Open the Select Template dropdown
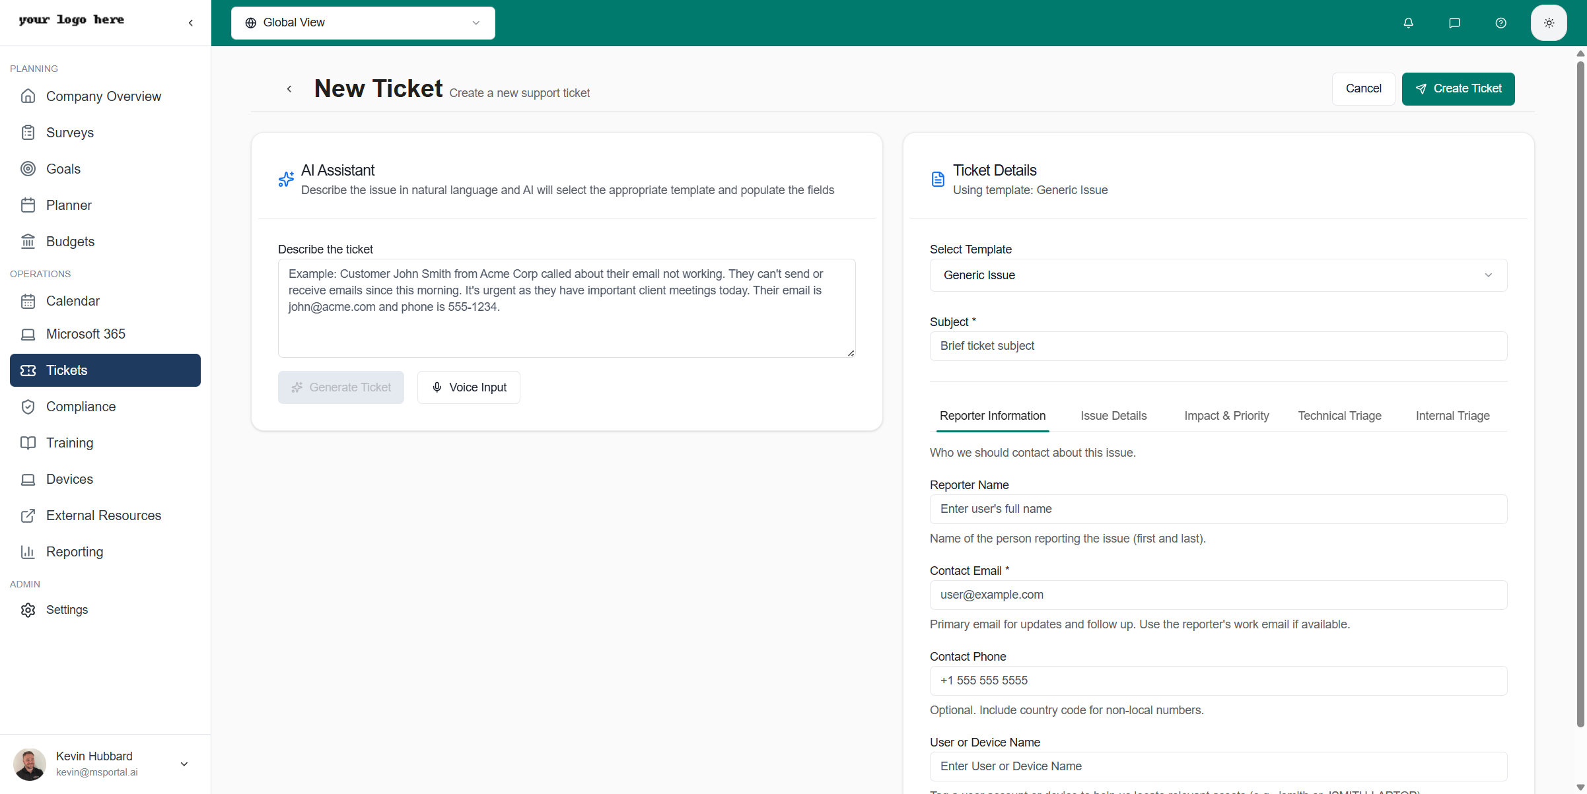This screenshot has width=1587, height=794. (x=1218, y=275)
